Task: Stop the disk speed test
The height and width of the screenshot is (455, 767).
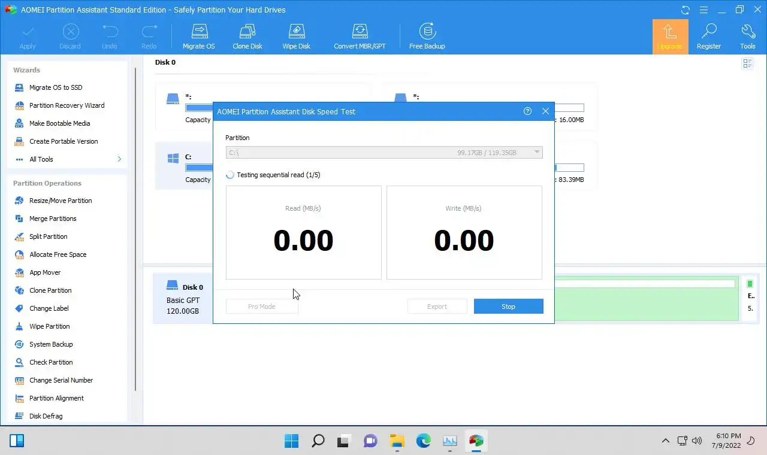Action: (x=508, y=307)
